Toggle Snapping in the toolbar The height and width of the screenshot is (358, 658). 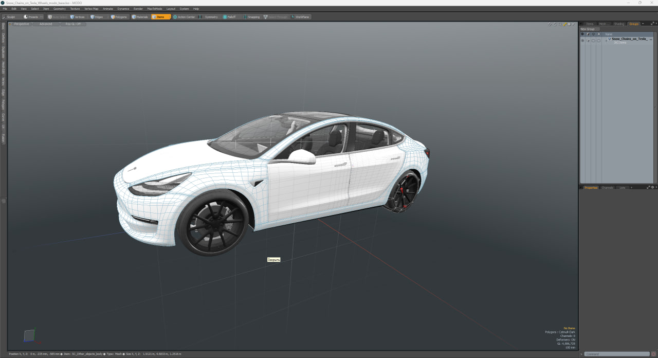click(251, 17)
